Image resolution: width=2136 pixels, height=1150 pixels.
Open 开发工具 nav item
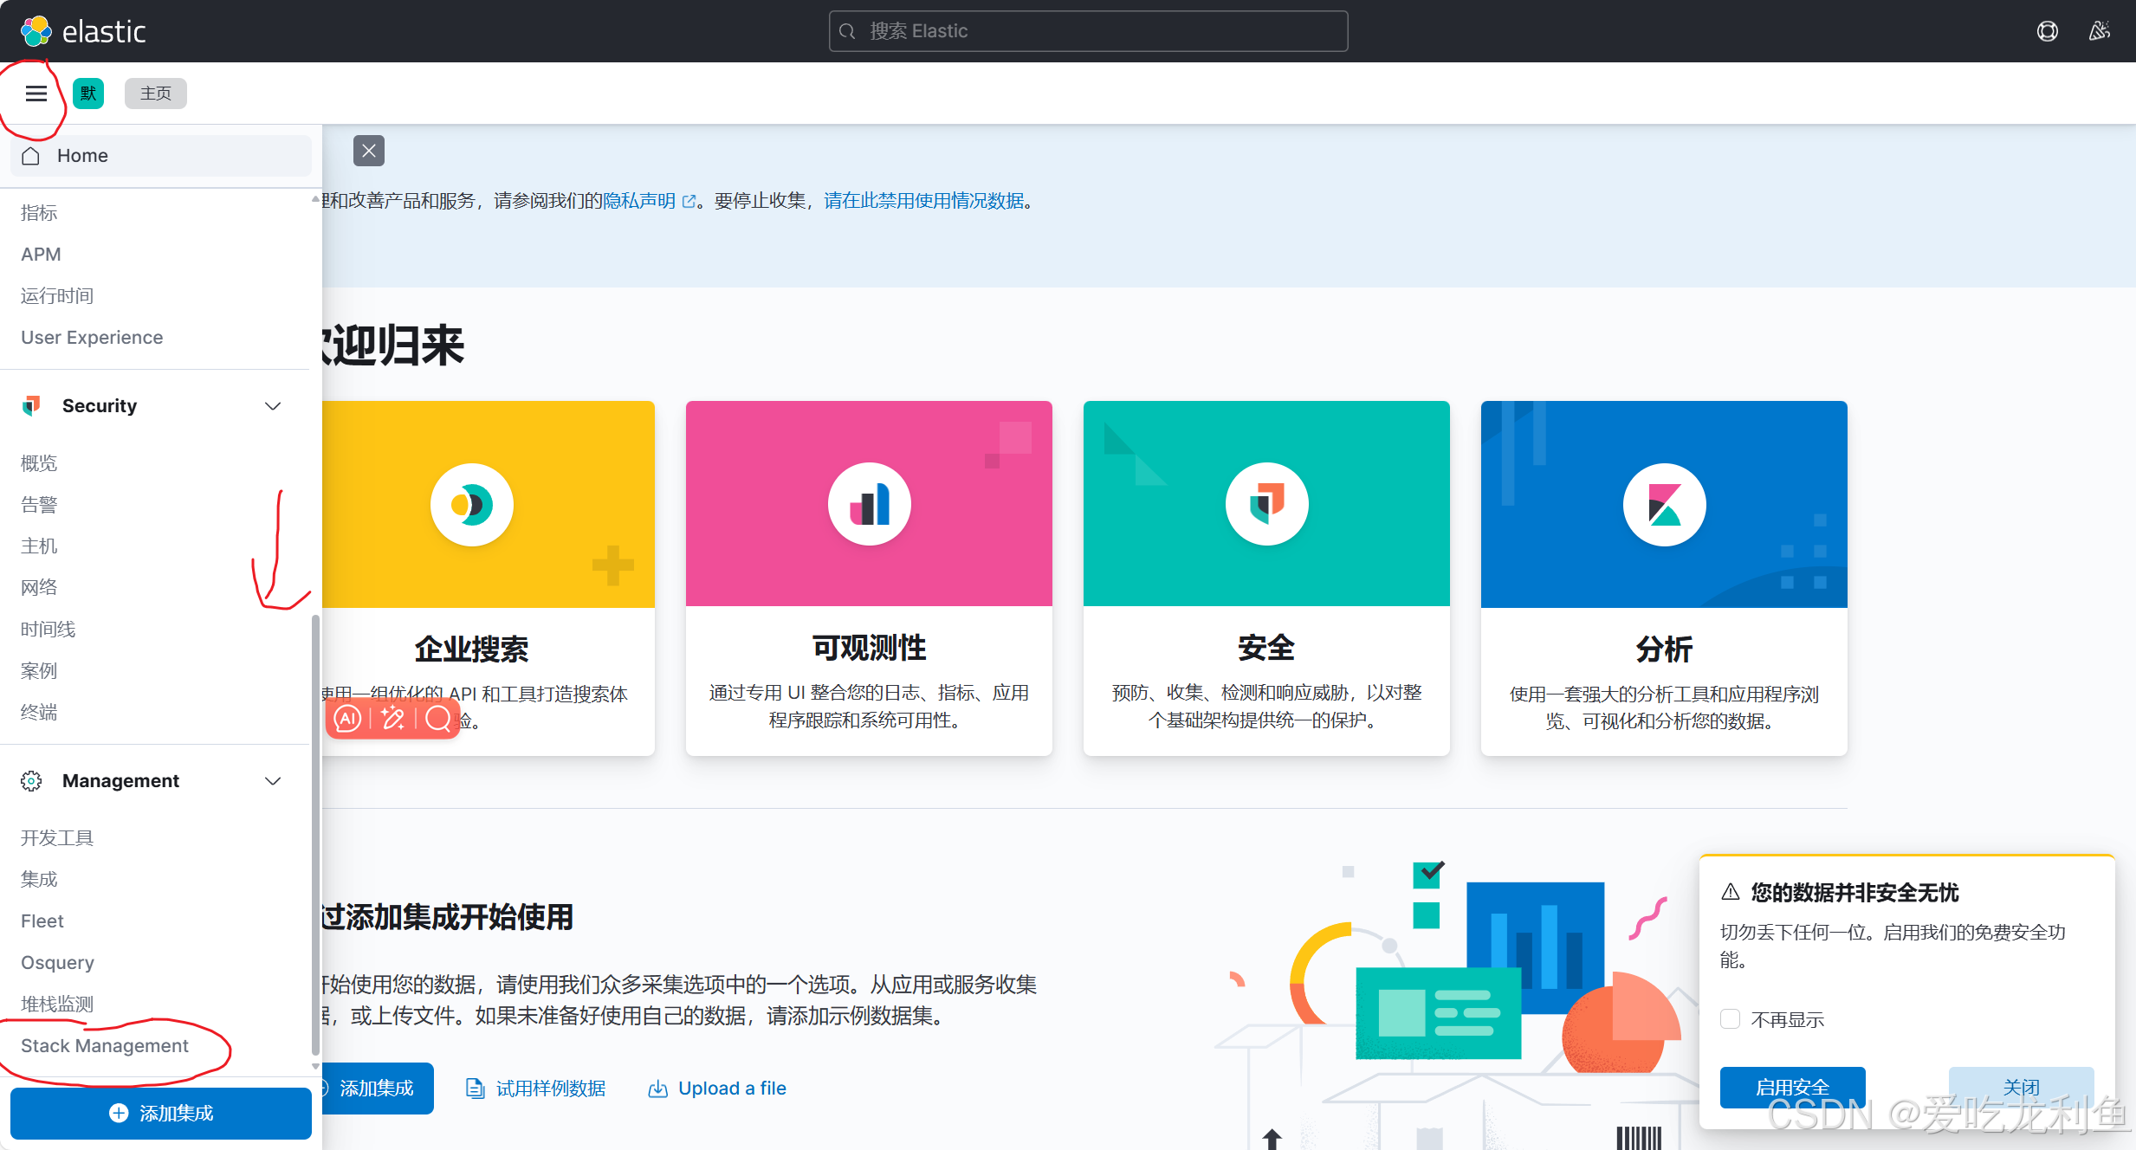(x=57, y=838)
